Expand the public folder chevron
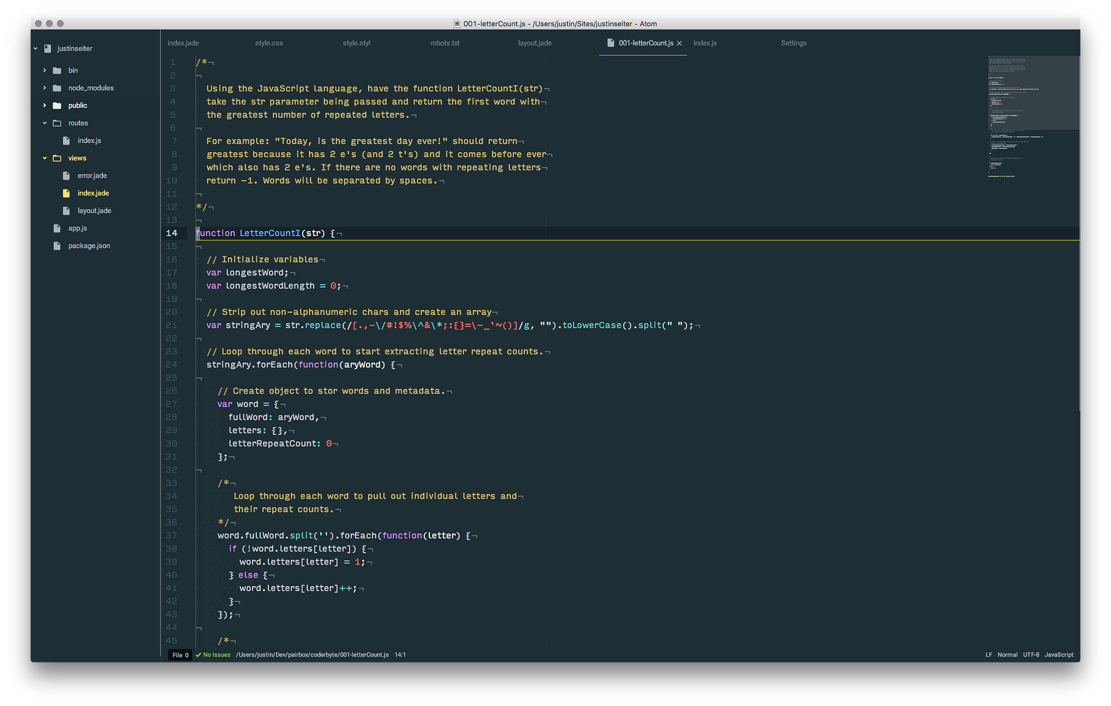Image resolution: width=1111 pixels, height=706 pixels. point(44,106)
